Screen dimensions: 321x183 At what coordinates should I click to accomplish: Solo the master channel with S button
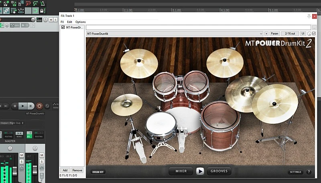coord(22,161)
